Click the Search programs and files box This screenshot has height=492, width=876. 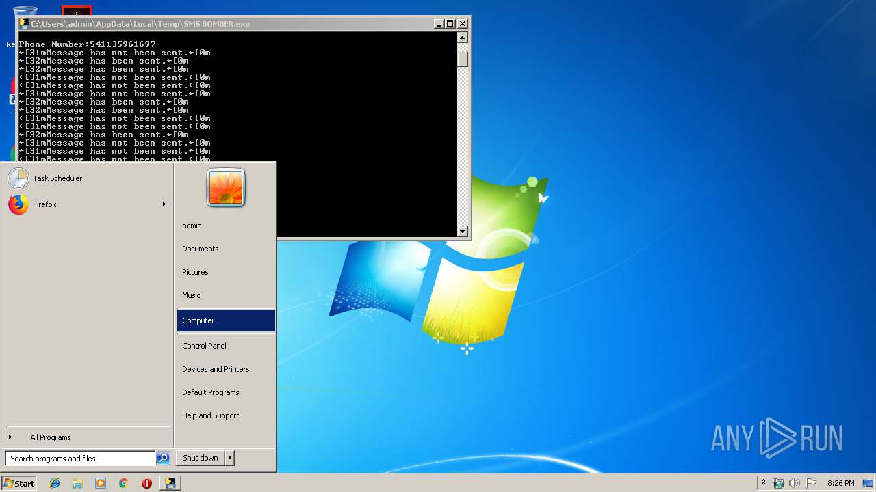[80, 459]
